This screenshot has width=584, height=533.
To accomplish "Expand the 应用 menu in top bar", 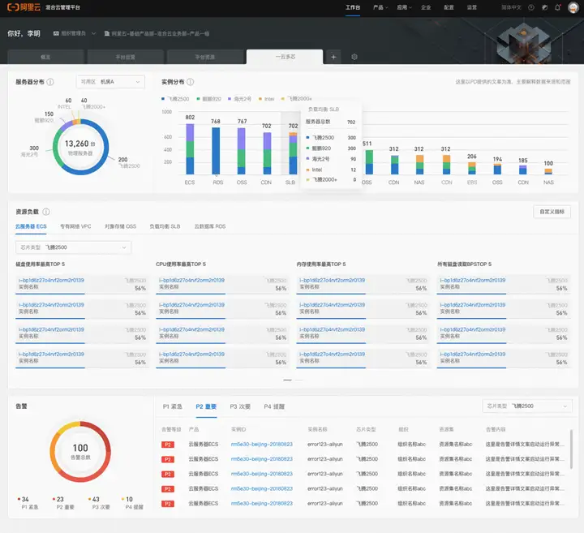I will coord(404,7).
